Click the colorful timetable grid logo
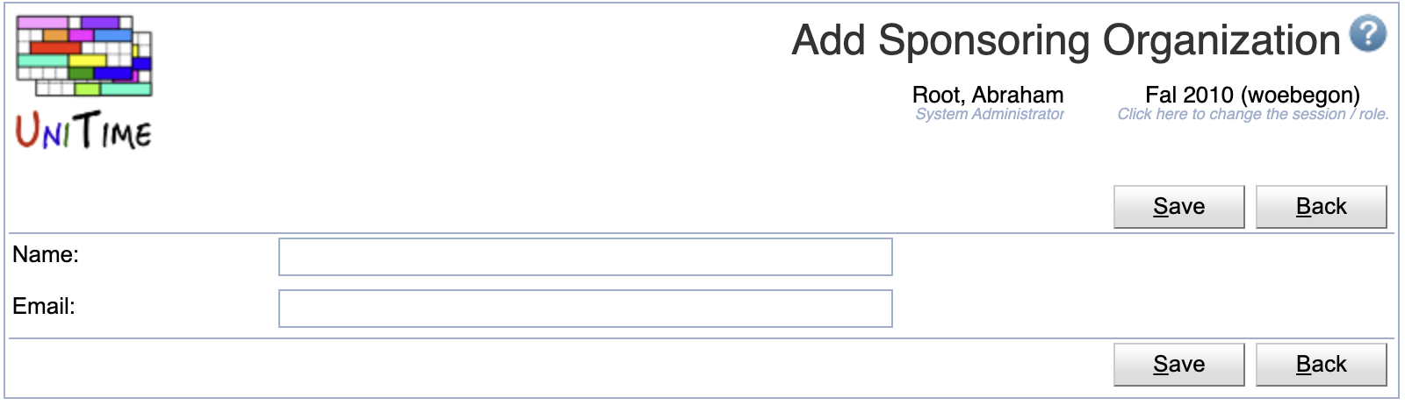Screen dimensions: 1405x405 (x=84, y=55)
